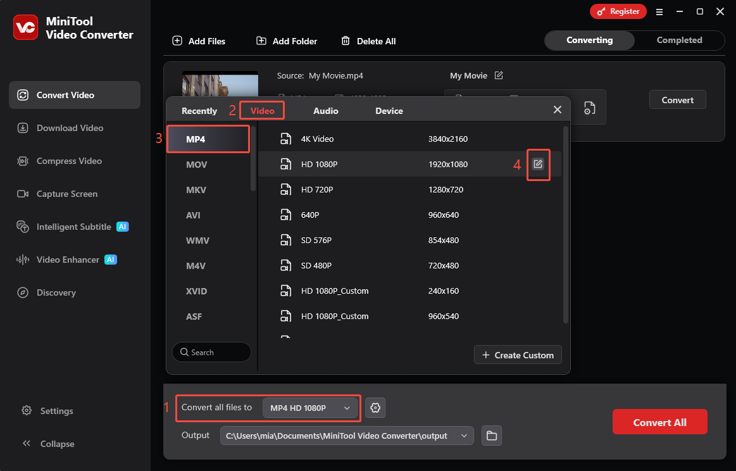Click the preset list scrollbar
736x471 pixels.
[566, 225]
